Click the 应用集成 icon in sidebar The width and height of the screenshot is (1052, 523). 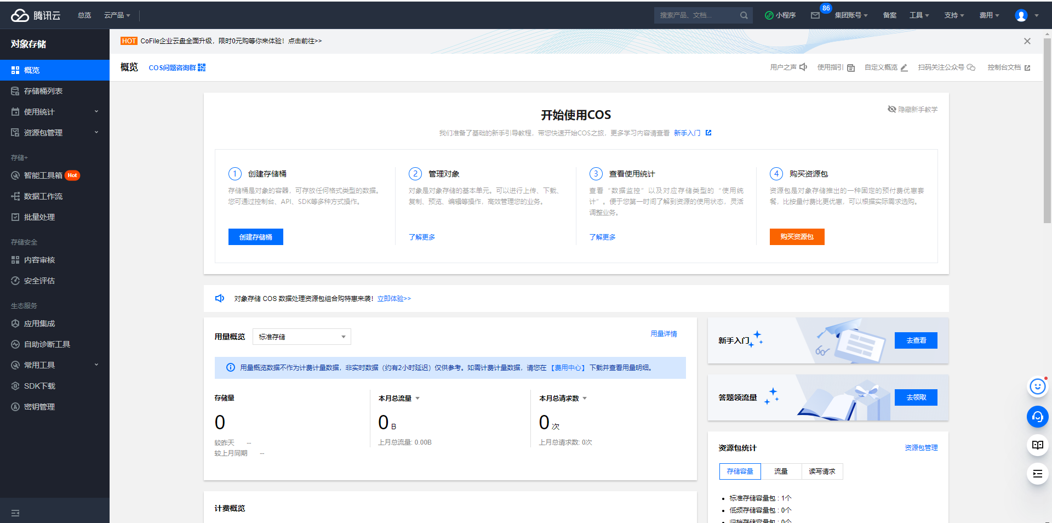coord(15,323)
